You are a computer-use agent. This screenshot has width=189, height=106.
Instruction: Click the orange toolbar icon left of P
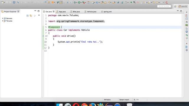53,2
